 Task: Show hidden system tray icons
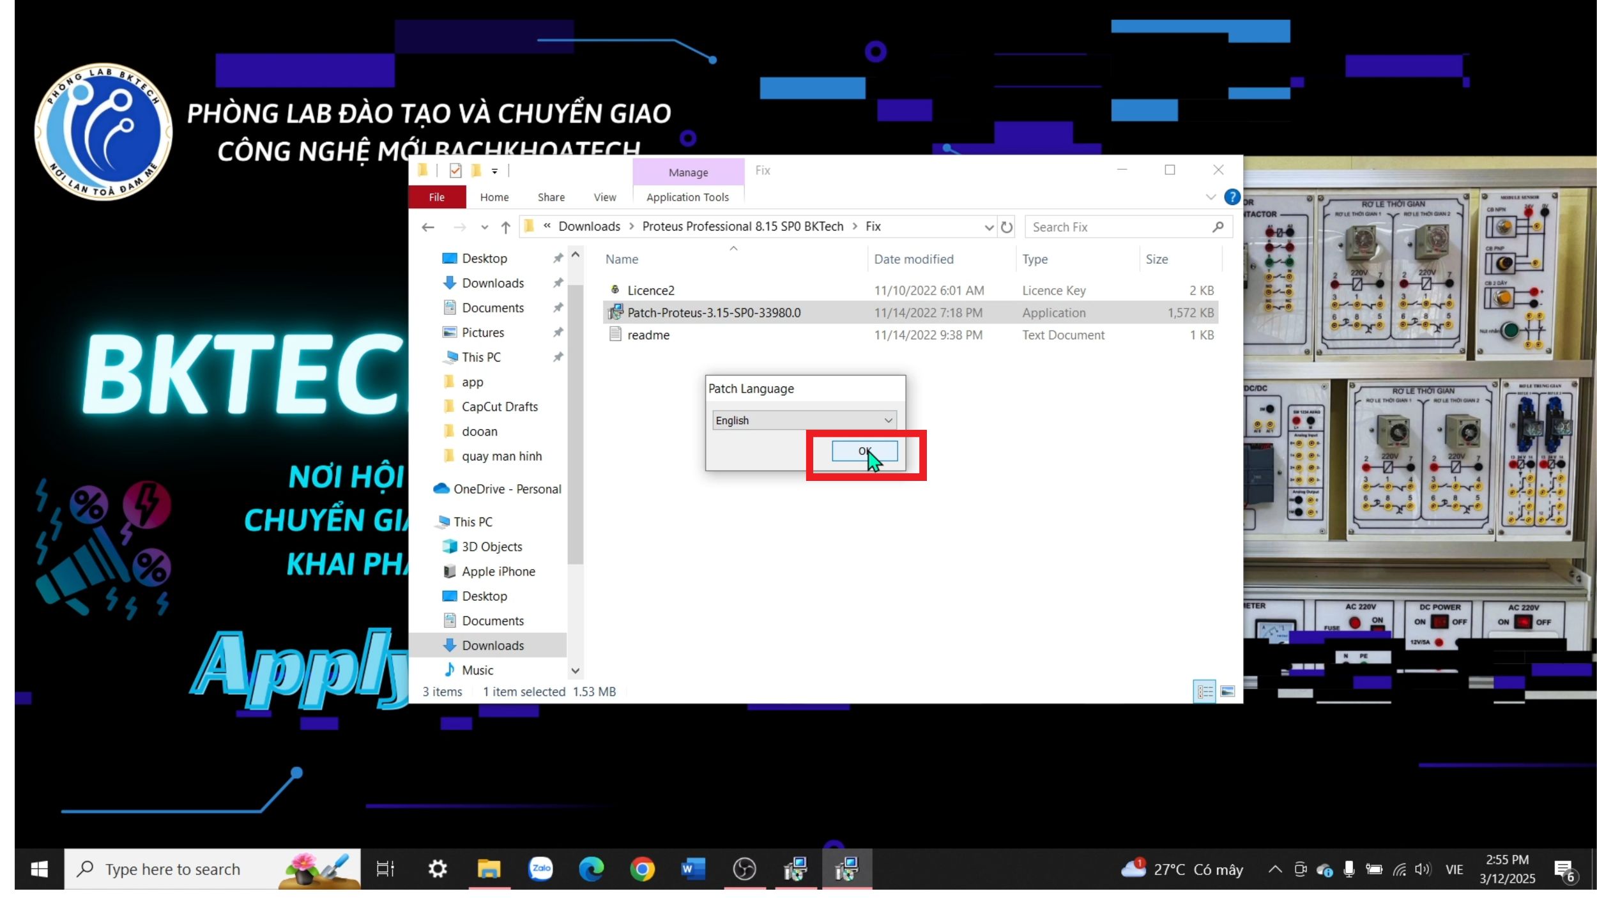click(x=1274, y=869)
